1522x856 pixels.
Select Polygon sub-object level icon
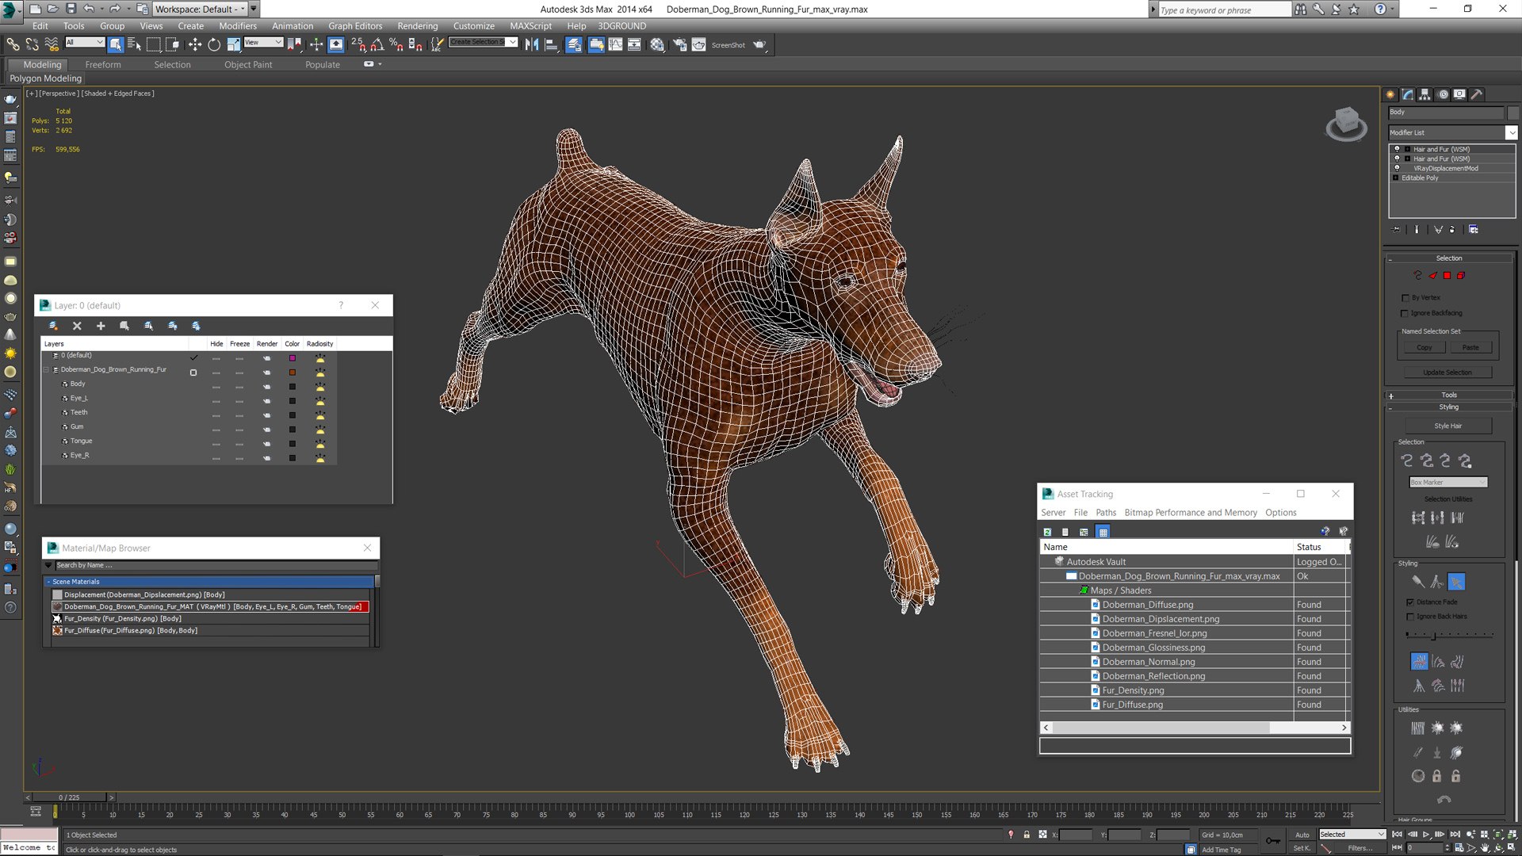click(x=1447, y=275)
